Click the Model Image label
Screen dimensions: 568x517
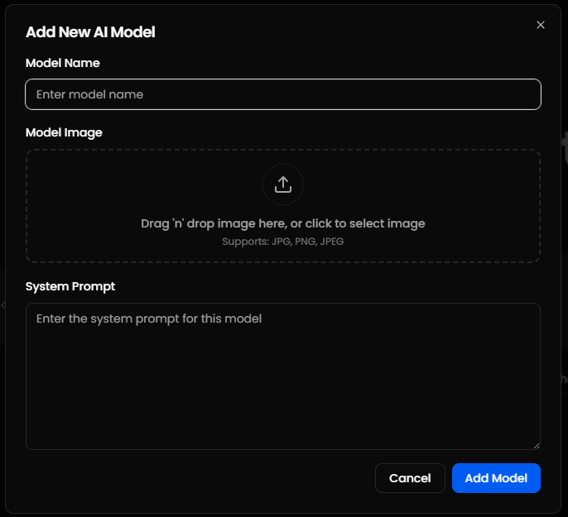tap(64, 132)
